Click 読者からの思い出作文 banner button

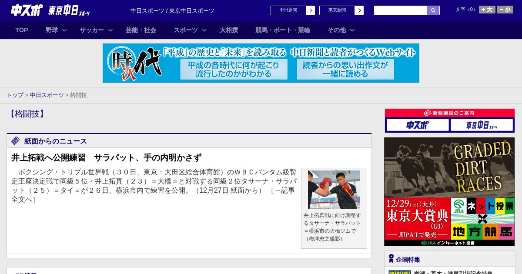[x=345, y=70]
